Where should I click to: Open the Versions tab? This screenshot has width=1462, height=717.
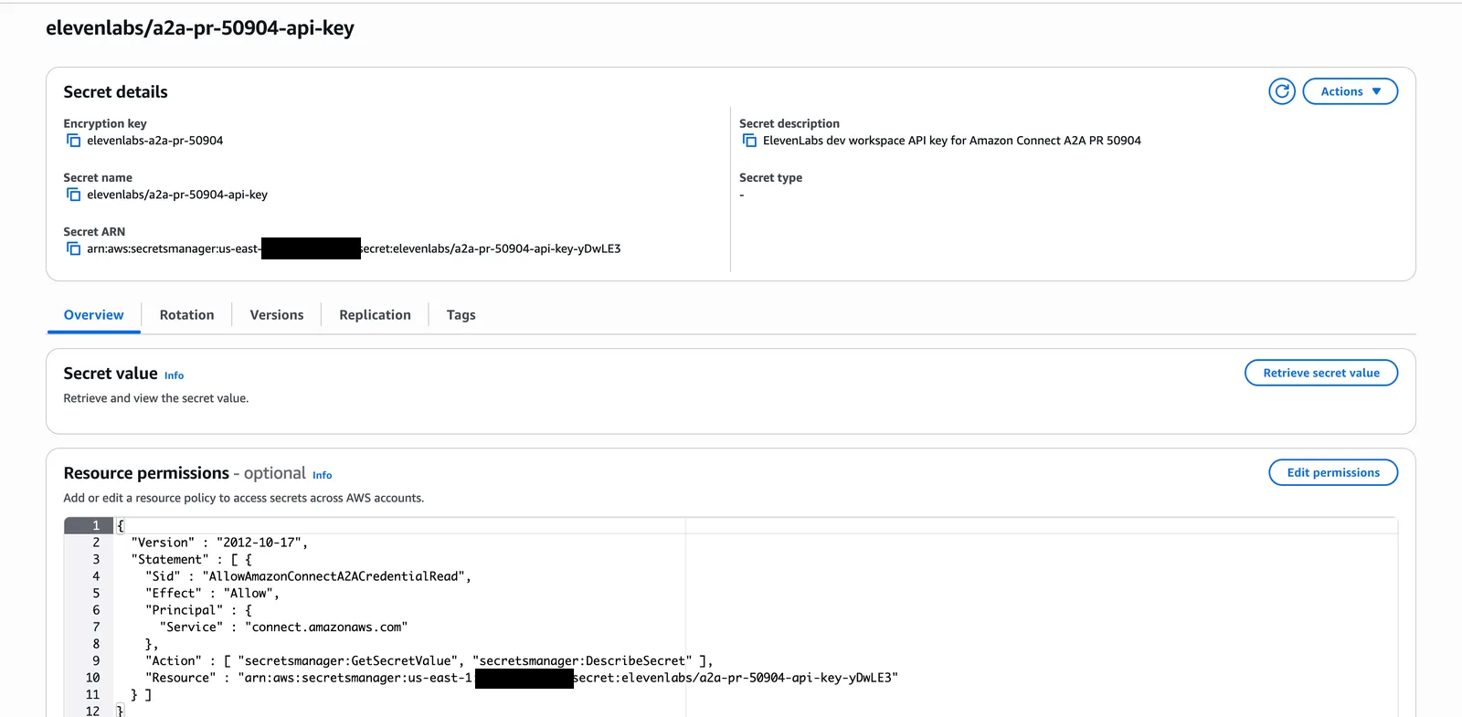pos(276,315)
